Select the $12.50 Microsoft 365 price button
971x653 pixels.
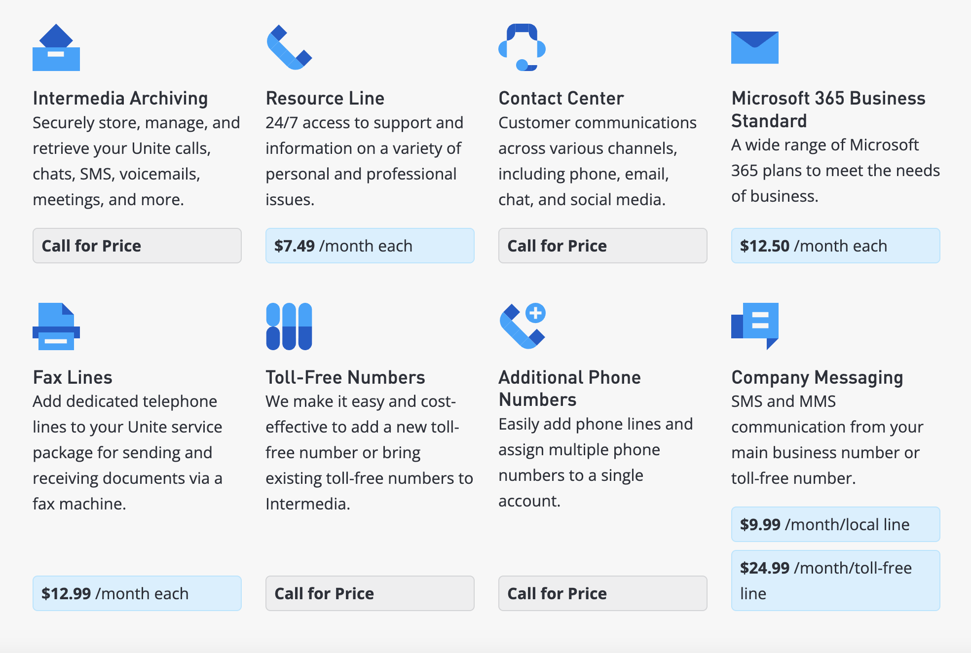click(x=835, y=246)
